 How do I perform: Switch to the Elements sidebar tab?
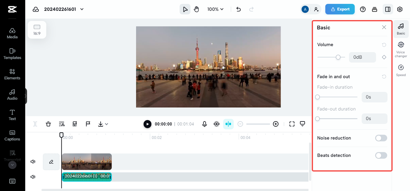tap(12, 74)
